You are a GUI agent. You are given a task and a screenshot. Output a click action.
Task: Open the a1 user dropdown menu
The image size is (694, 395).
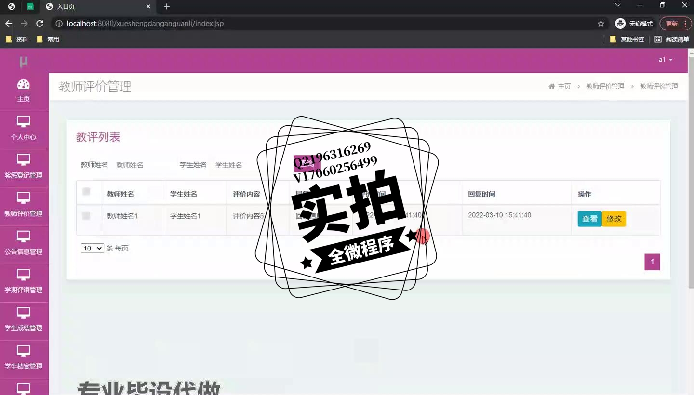pos(666,60)
